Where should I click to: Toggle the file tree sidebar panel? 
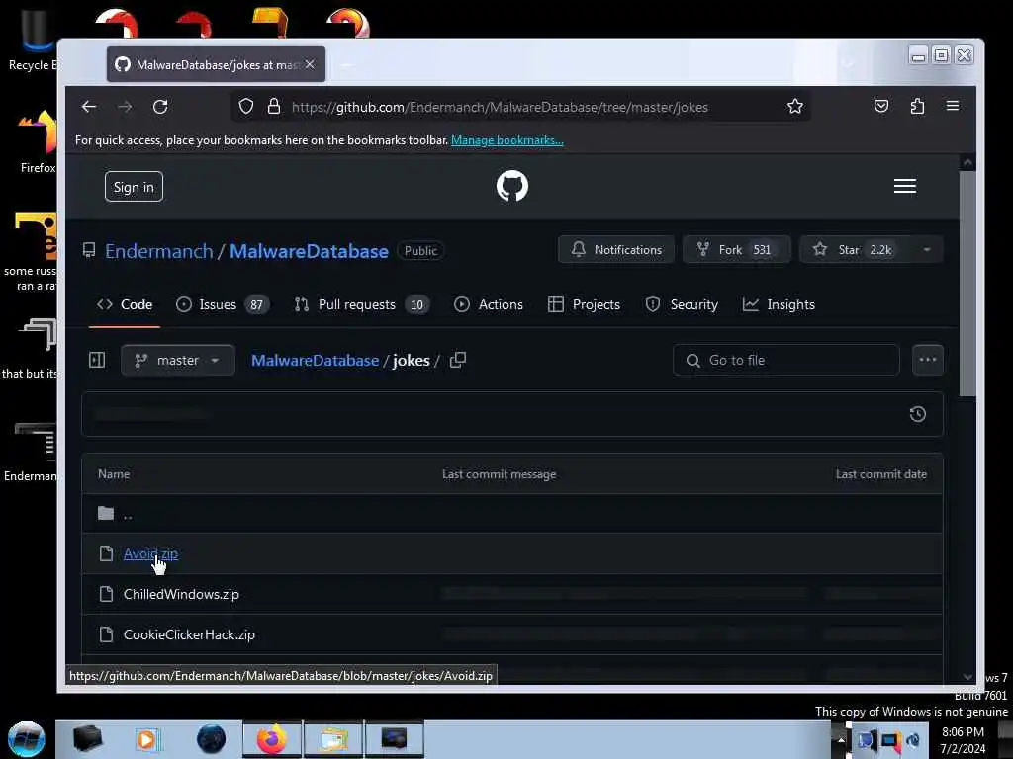(97, 360)
